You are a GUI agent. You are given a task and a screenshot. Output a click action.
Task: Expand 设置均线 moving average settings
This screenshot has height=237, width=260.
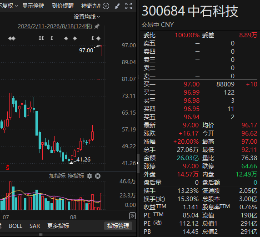87,16
